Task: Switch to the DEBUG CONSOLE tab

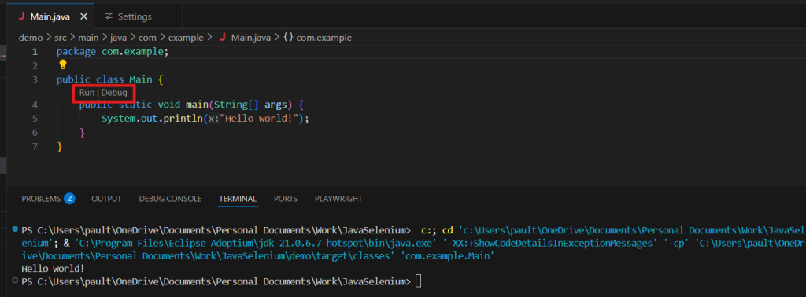Action: pyautogui.click(x=170, y=199)
